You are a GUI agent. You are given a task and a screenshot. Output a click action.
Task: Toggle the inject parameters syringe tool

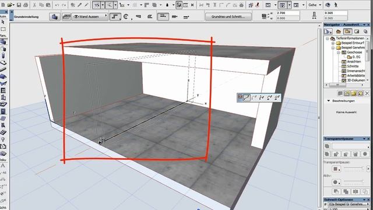point(86,5)
